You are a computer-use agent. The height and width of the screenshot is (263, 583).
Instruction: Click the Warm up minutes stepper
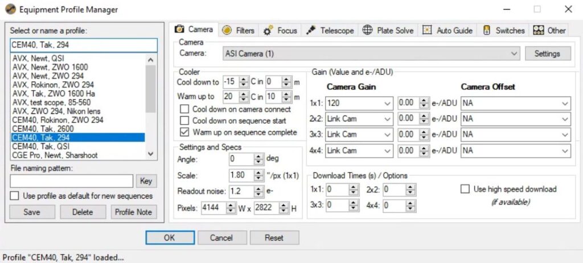tap(286, 97)
